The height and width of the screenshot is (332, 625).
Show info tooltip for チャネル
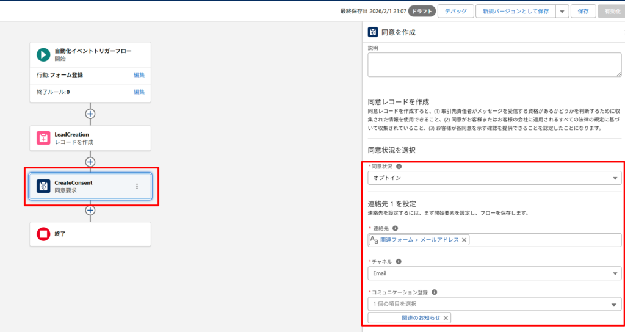pos(399,261)
